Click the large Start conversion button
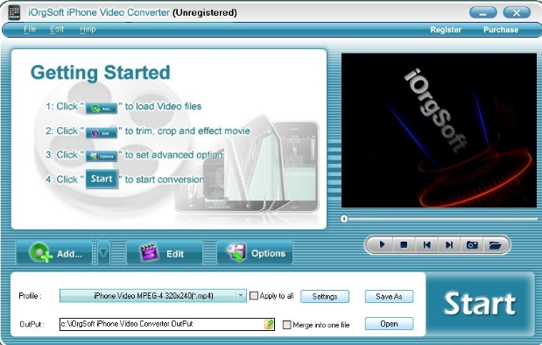The image size is (542, 345). pyautogui.click(x=480, y=304)
